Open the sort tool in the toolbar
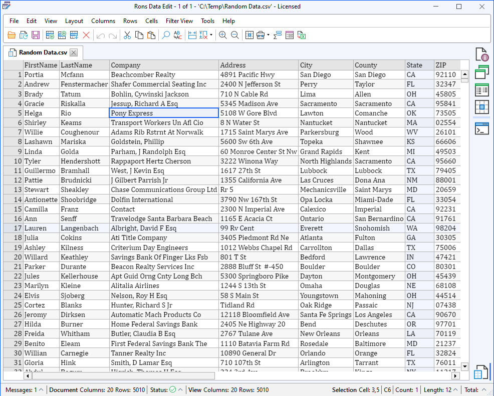494x396 pixels. 277,35
